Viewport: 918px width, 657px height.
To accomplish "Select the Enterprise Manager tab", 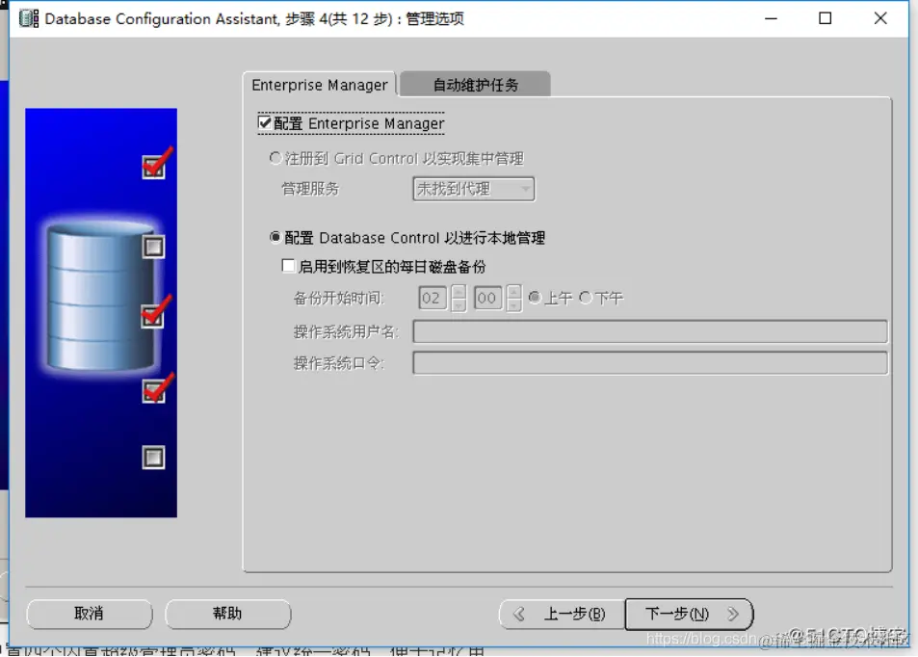I will (x=320, y=84).
